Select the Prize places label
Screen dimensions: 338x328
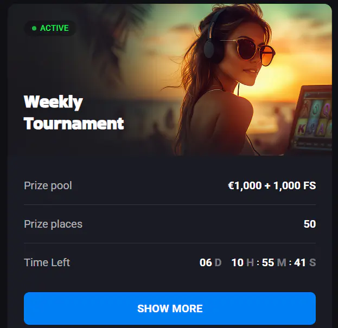click(x=53, y=224)
